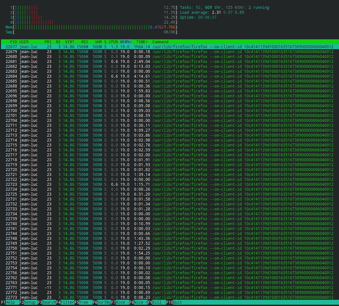Image resolution: width=339 pixels, height=306 pixels.
Task: Click the 6.47G/7.76G memory value
Action: (x=162, y=27)
